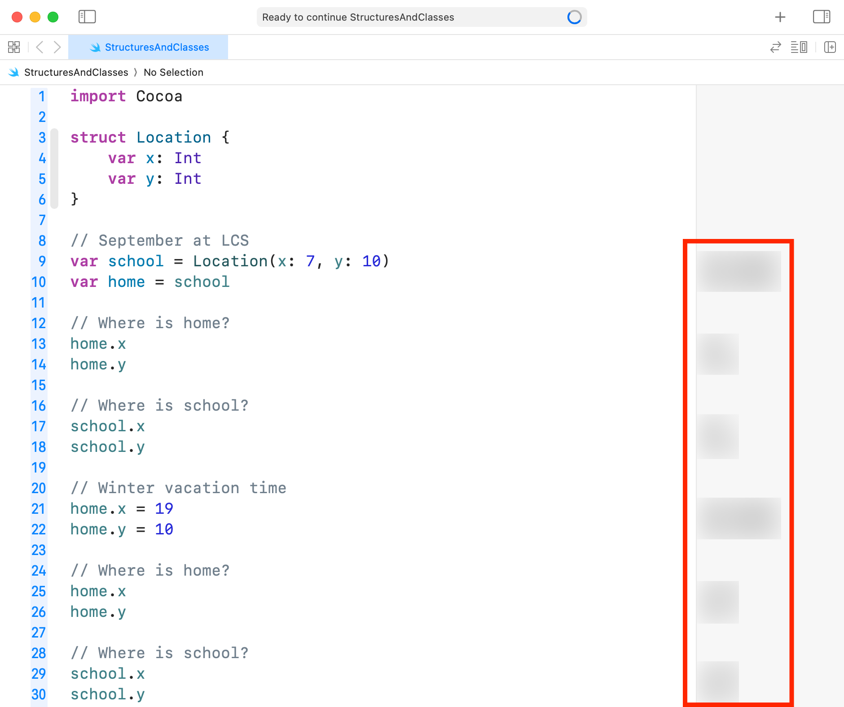Screen dimensions: 844x707
Task: Open the editor options list icon
Action: (x=800, y=47)
